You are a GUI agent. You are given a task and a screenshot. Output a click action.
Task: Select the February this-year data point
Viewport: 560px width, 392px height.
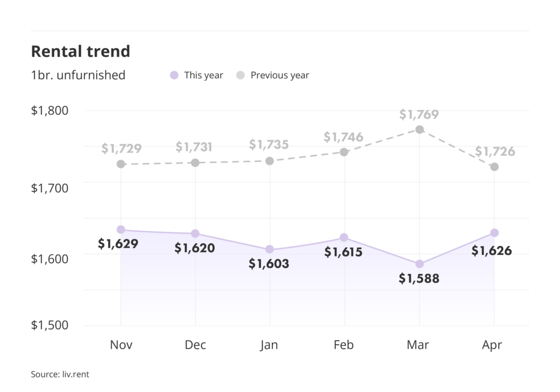click(344, 237)
